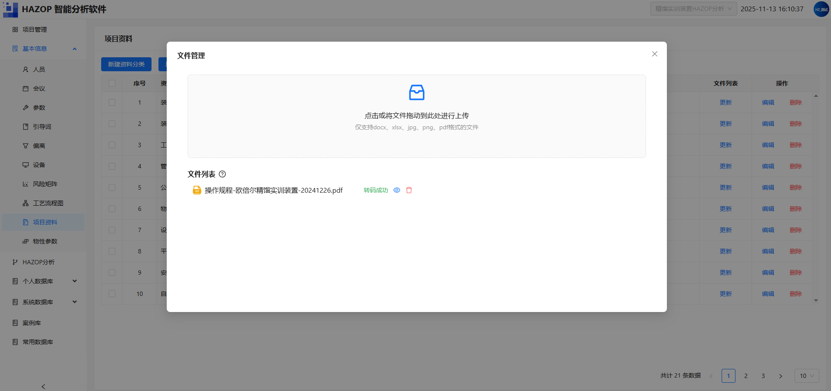The width and height of the screenshot is (831, 391).
Task: Click the 引导词 document icon
Action: (x=26, y=127)
